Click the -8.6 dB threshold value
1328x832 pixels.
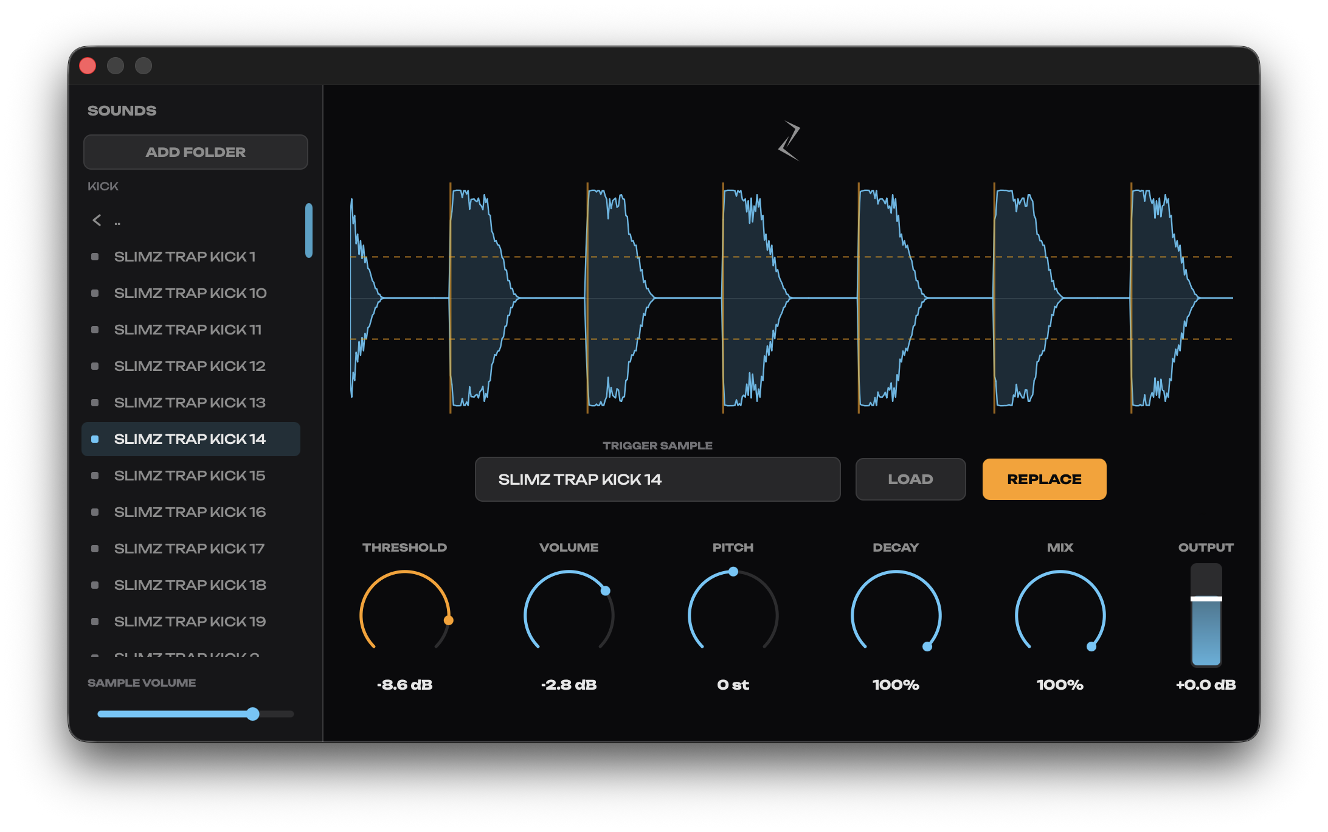tap(405, 685)
